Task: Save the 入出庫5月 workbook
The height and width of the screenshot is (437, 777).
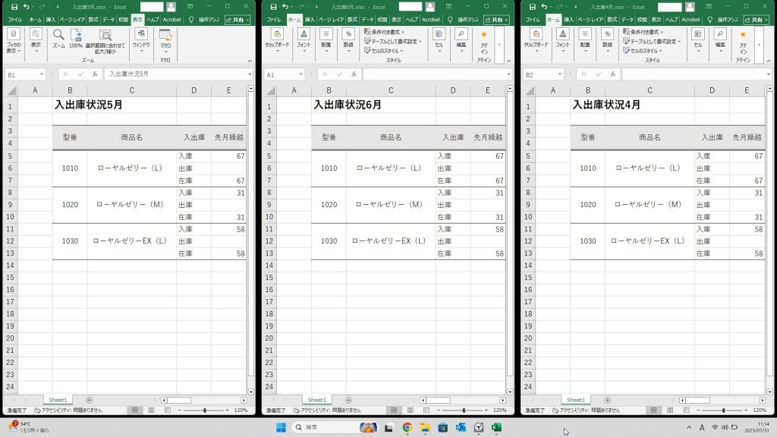Action: [x=14, y=7]
